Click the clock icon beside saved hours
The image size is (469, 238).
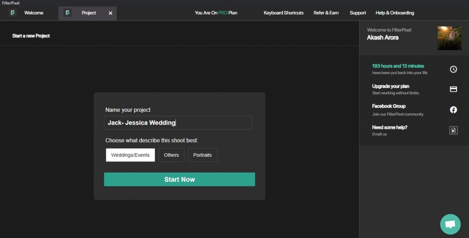tap(453, 69)
